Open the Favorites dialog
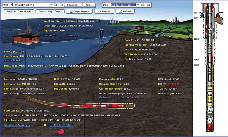This screenshot has width=228, height=137. point(73,5)
